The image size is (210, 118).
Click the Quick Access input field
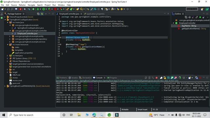[192, 9]
